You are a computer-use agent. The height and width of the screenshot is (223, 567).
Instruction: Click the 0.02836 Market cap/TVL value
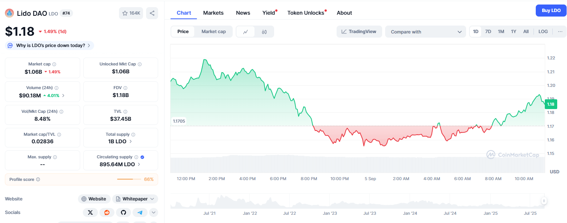pos(43,141)
